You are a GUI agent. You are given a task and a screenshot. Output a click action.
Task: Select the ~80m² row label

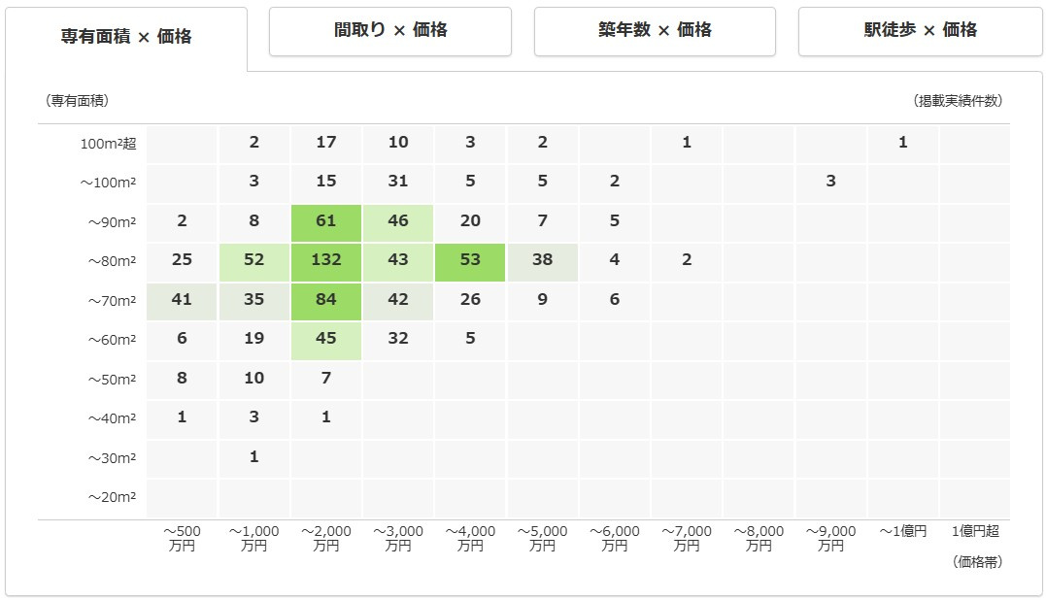[x=112, y=261]
